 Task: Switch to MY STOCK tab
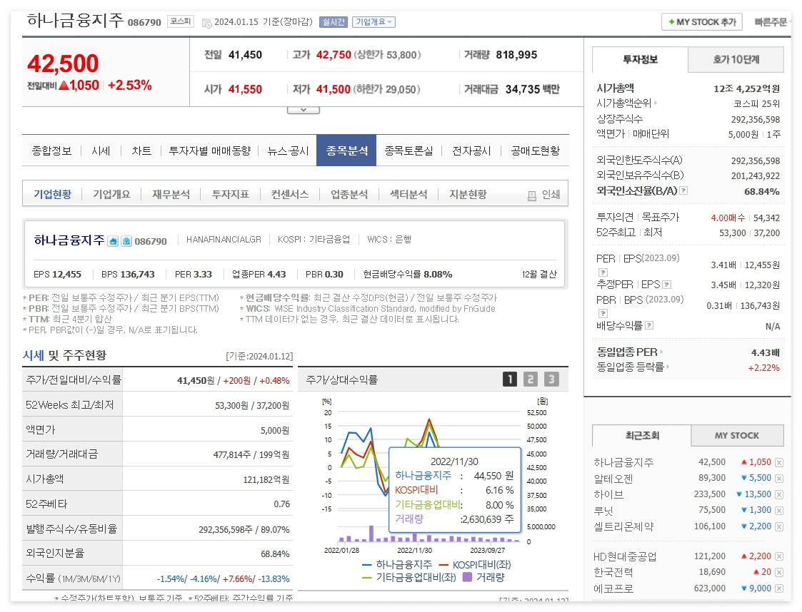coord(737,435)
